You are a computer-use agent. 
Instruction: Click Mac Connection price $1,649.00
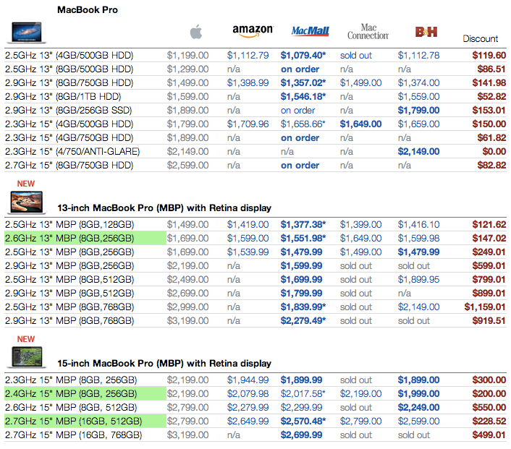coord(360,124)
